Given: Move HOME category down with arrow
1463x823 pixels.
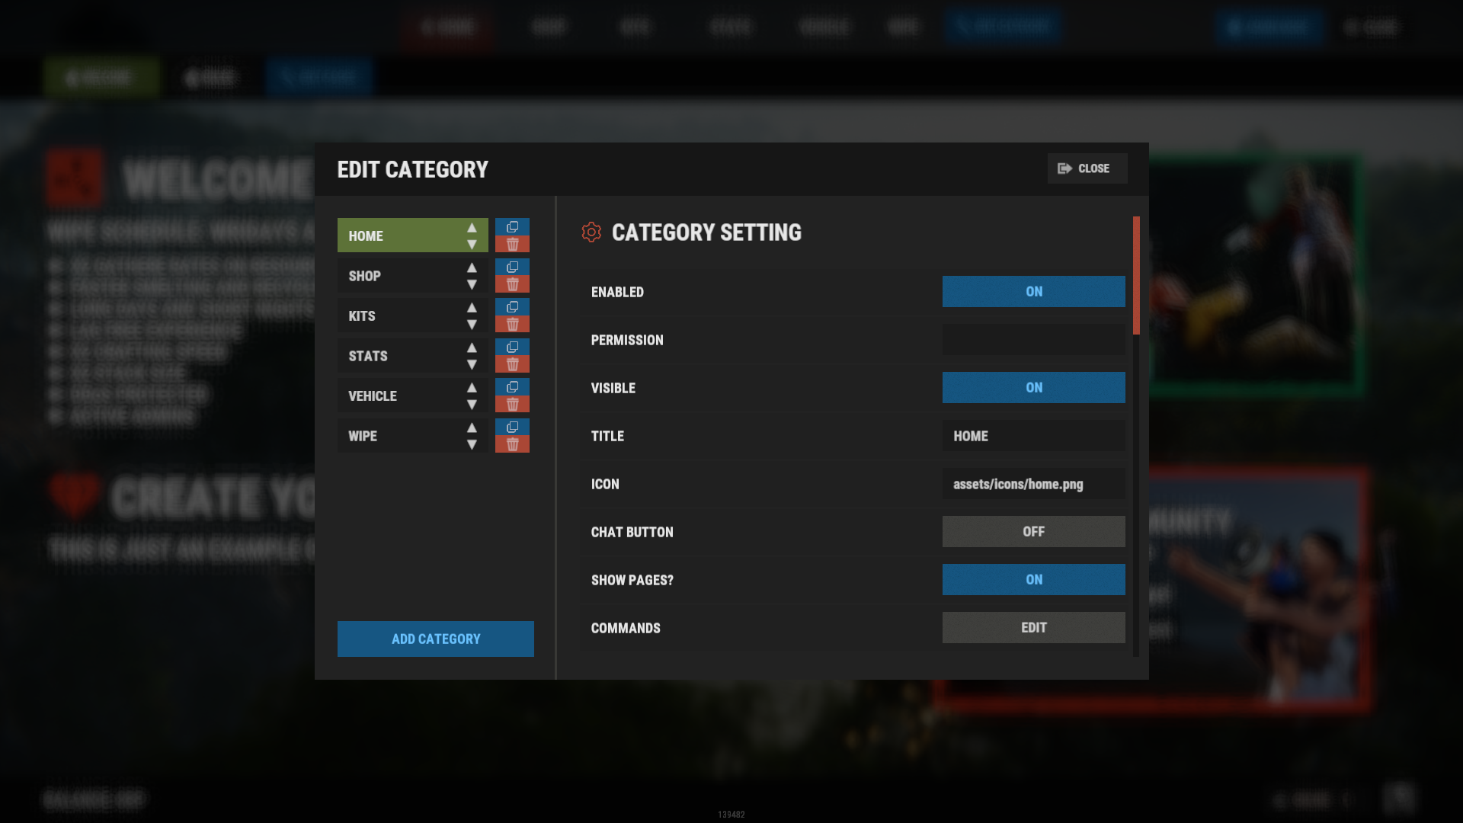Looking at the screenshot, I should coord(472,245).
